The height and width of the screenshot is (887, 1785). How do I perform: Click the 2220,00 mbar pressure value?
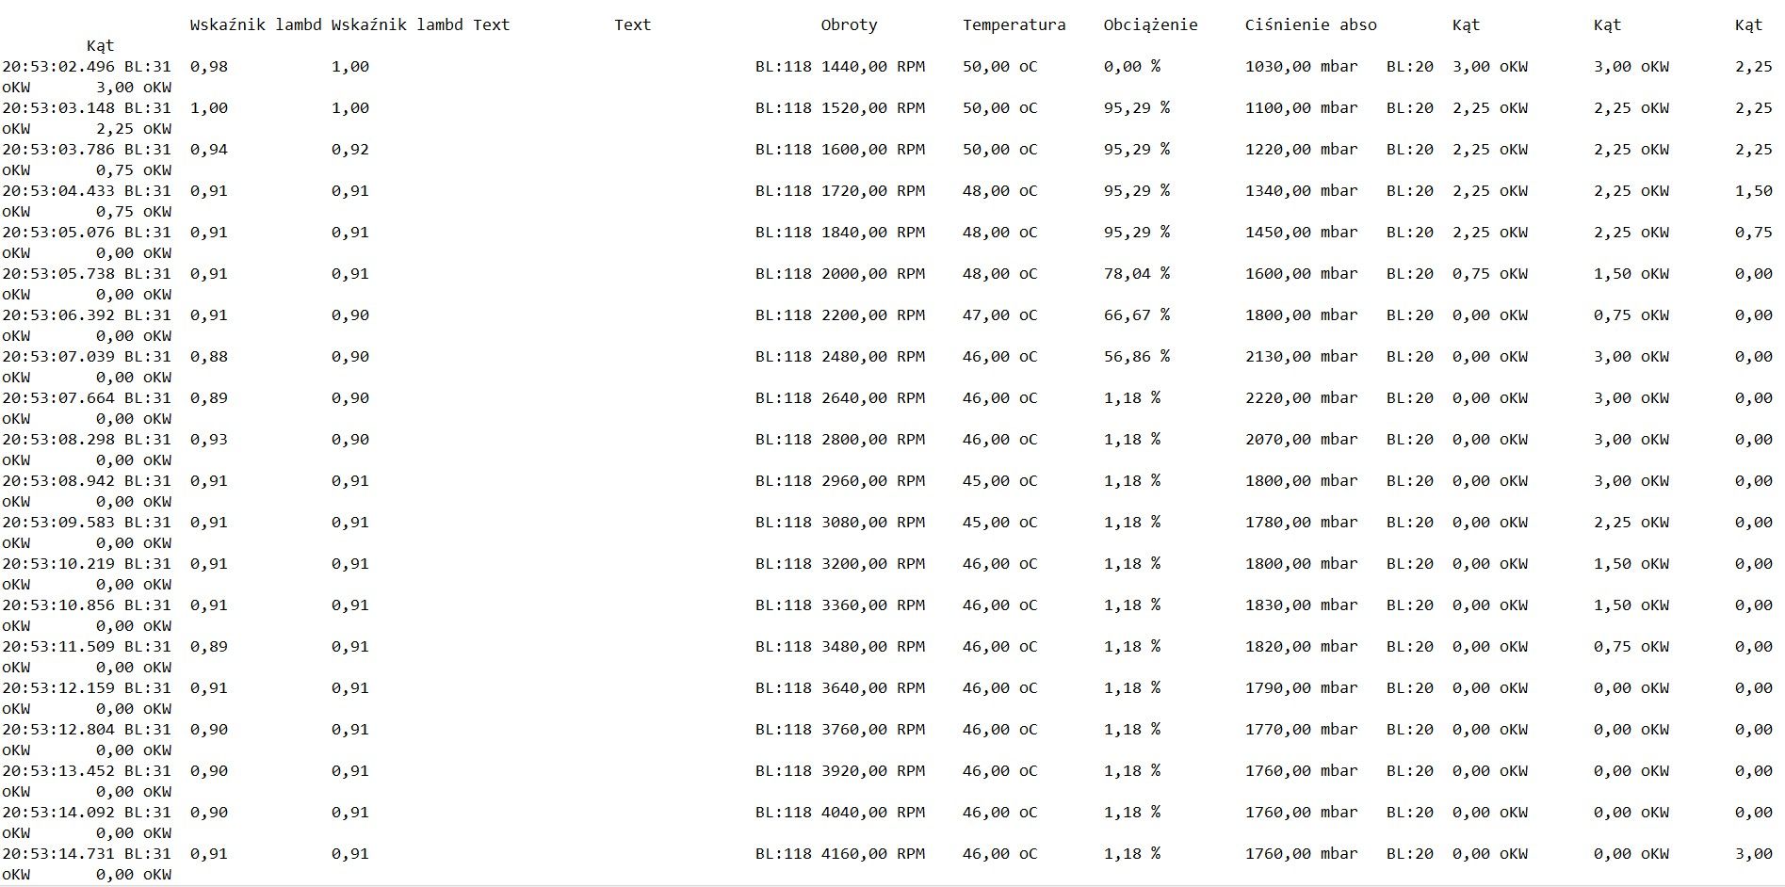click(x=1301, y=398)
